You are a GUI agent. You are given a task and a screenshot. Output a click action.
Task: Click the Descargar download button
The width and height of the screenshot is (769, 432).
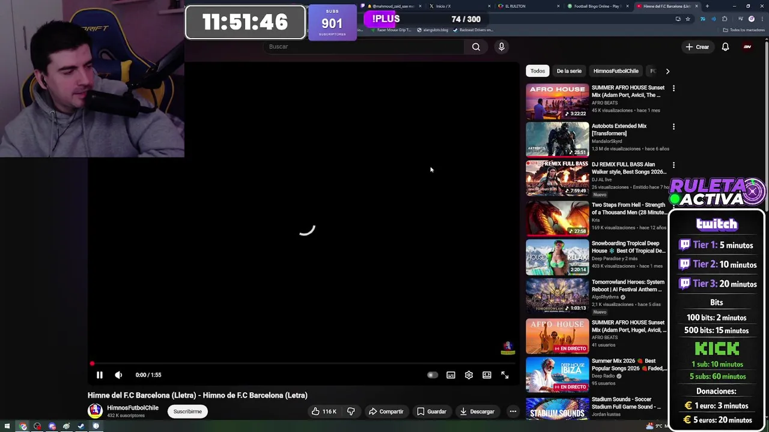click(477, 412)
